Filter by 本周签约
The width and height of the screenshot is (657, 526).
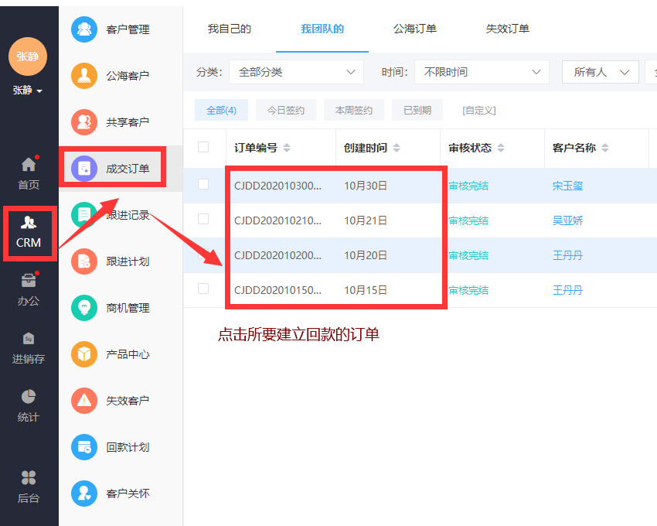(x=354, y=111)
